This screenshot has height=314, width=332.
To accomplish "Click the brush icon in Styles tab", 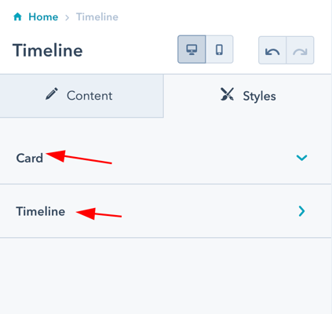I will (x=227, y=94).
